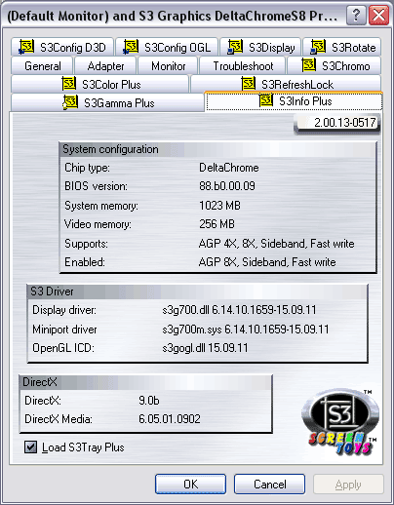This screenshot has width=394, height=505.
Task: Click the S3 Driver section heading
Action: click(52, 291)
